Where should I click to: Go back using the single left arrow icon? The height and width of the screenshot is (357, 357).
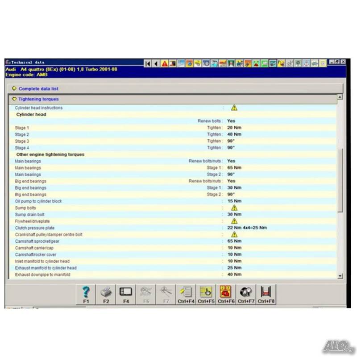(x=156, y=63)
